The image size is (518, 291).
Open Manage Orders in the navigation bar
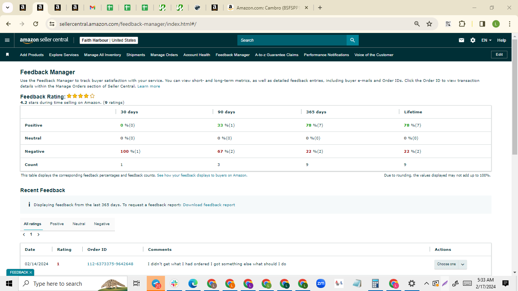point(164,55)
